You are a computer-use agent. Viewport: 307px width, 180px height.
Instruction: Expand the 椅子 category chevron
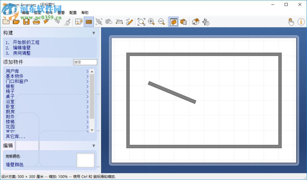click(87, 92)
